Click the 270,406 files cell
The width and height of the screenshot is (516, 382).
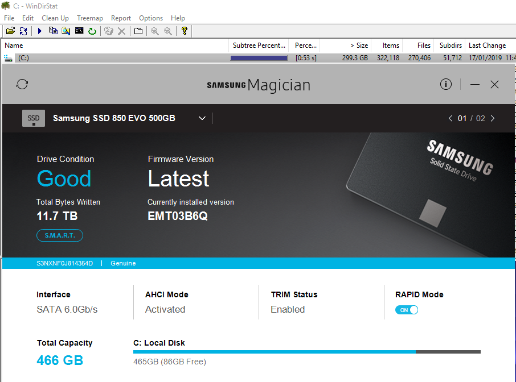(x=419, y=58)
